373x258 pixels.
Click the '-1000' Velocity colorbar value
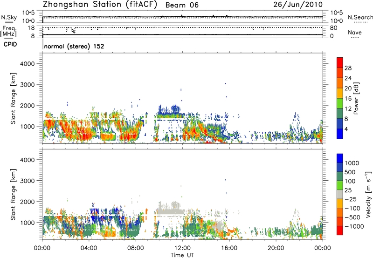click(354, 226)
